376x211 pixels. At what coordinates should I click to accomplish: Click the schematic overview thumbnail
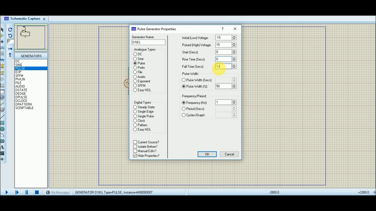coord(31,37)
